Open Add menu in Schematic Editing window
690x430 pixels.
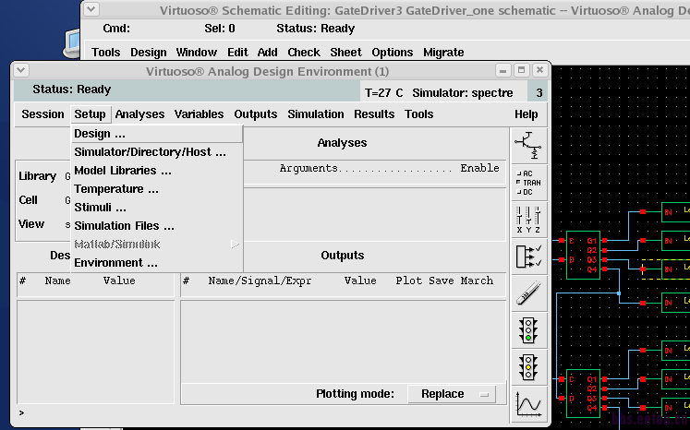268,53
